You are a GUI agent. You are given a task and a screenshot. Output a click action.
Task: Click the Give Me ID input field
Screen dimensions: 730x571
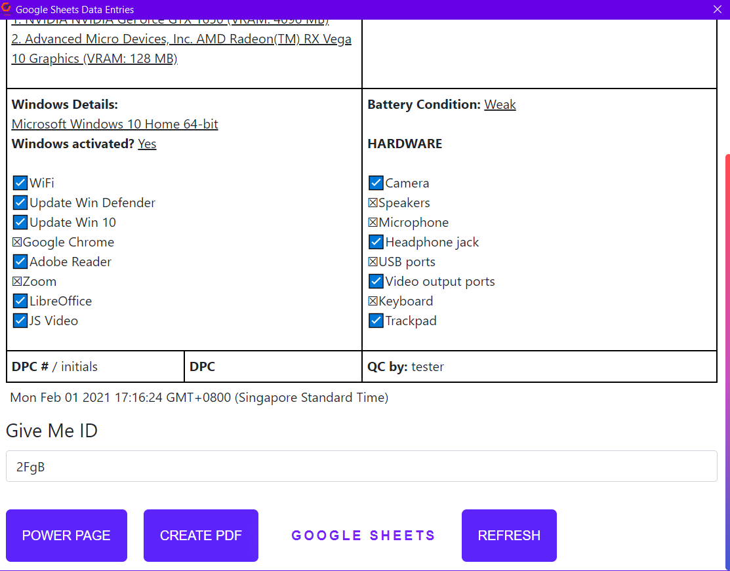(x=361, y=466)
